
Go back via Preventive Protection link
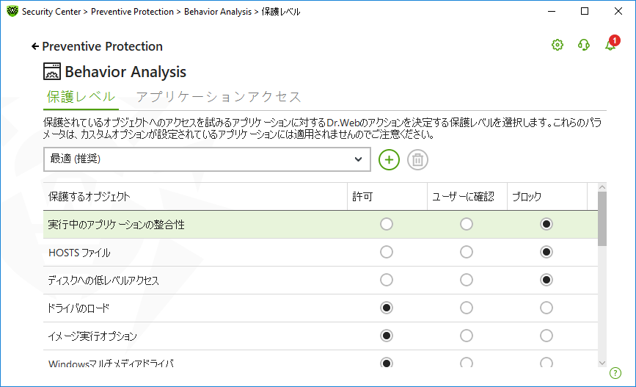coord(102,47)
